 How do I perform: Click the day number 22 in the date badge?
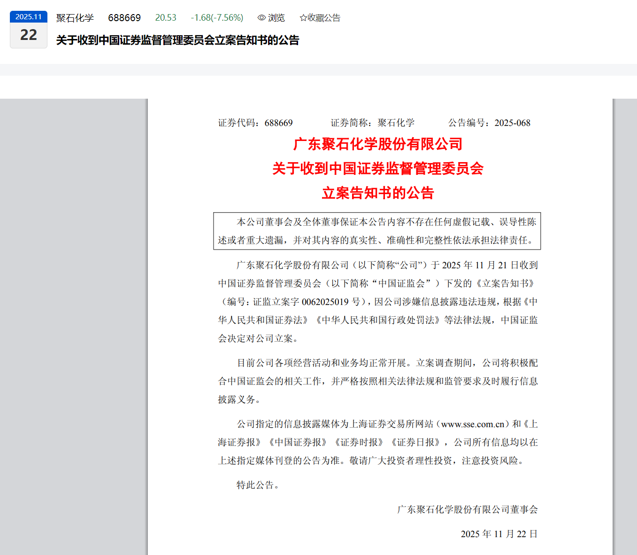(x=29, y=35)
